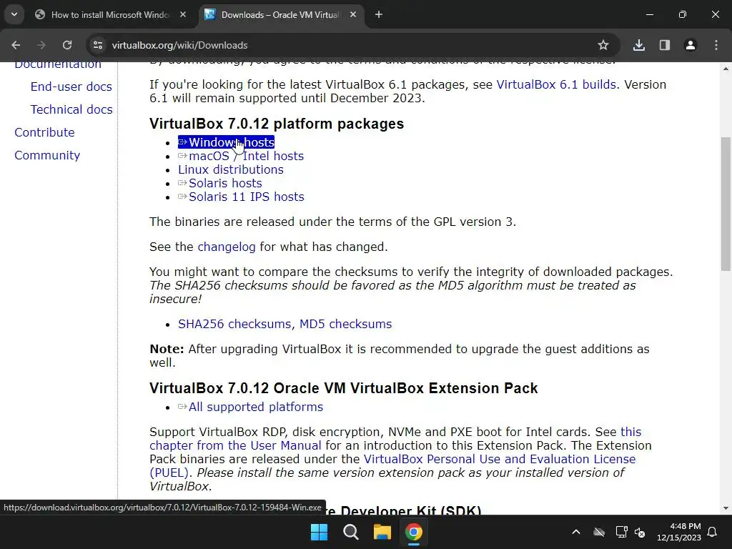Open the Chrome profile icon
Image resolution: width=732 pixels, height=549 pixels.
[690, 45]
